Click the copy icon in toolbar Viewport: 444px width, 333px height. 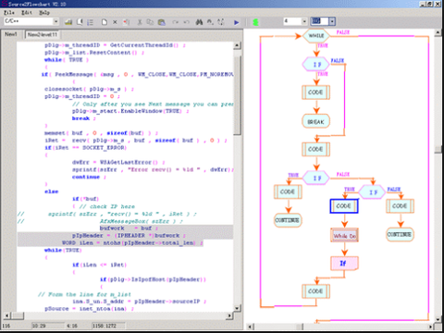click(150, 22)
